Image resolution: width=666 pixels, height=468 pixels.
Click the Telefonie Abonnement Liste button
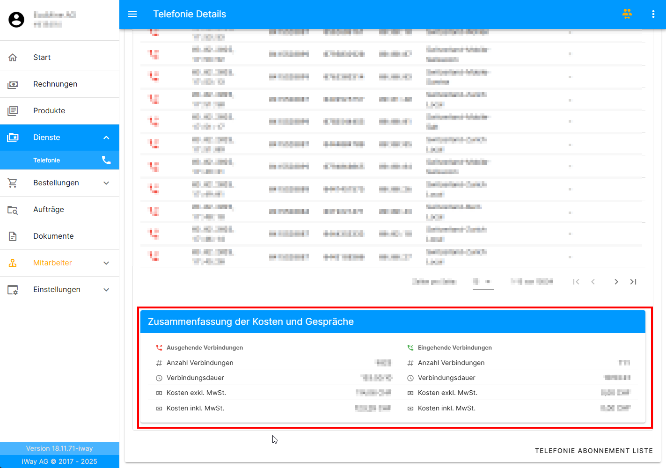[594, 451]
